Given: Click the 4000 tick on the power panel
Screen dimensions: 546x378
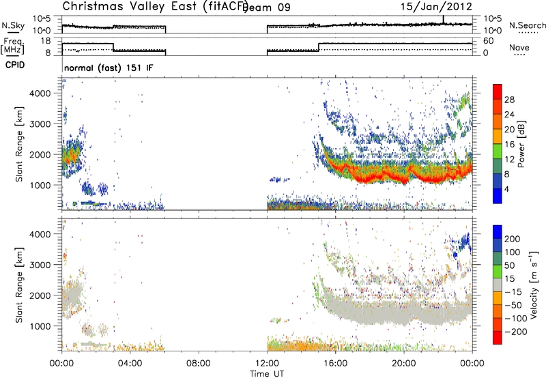Looking at the screenshot, I should pyautogui.click(x=40, y=93).
